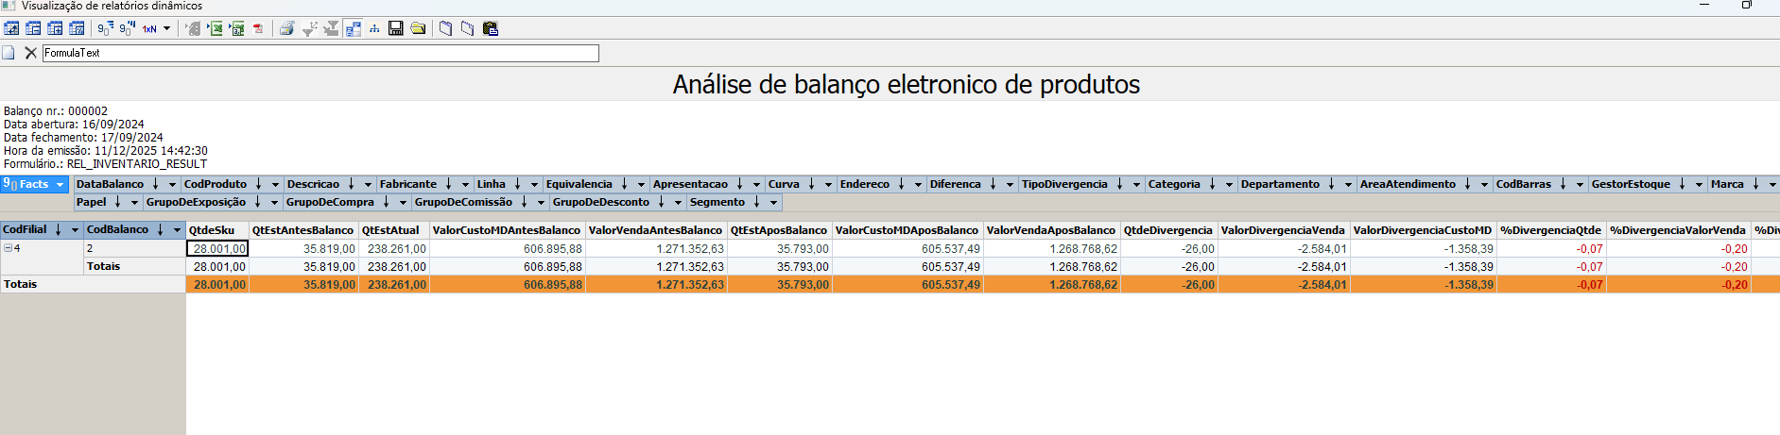Click the 606.895,88 cell in orange totals row
The width and height of the screenshot is (1780, 435).
click(x=508, y=284)
